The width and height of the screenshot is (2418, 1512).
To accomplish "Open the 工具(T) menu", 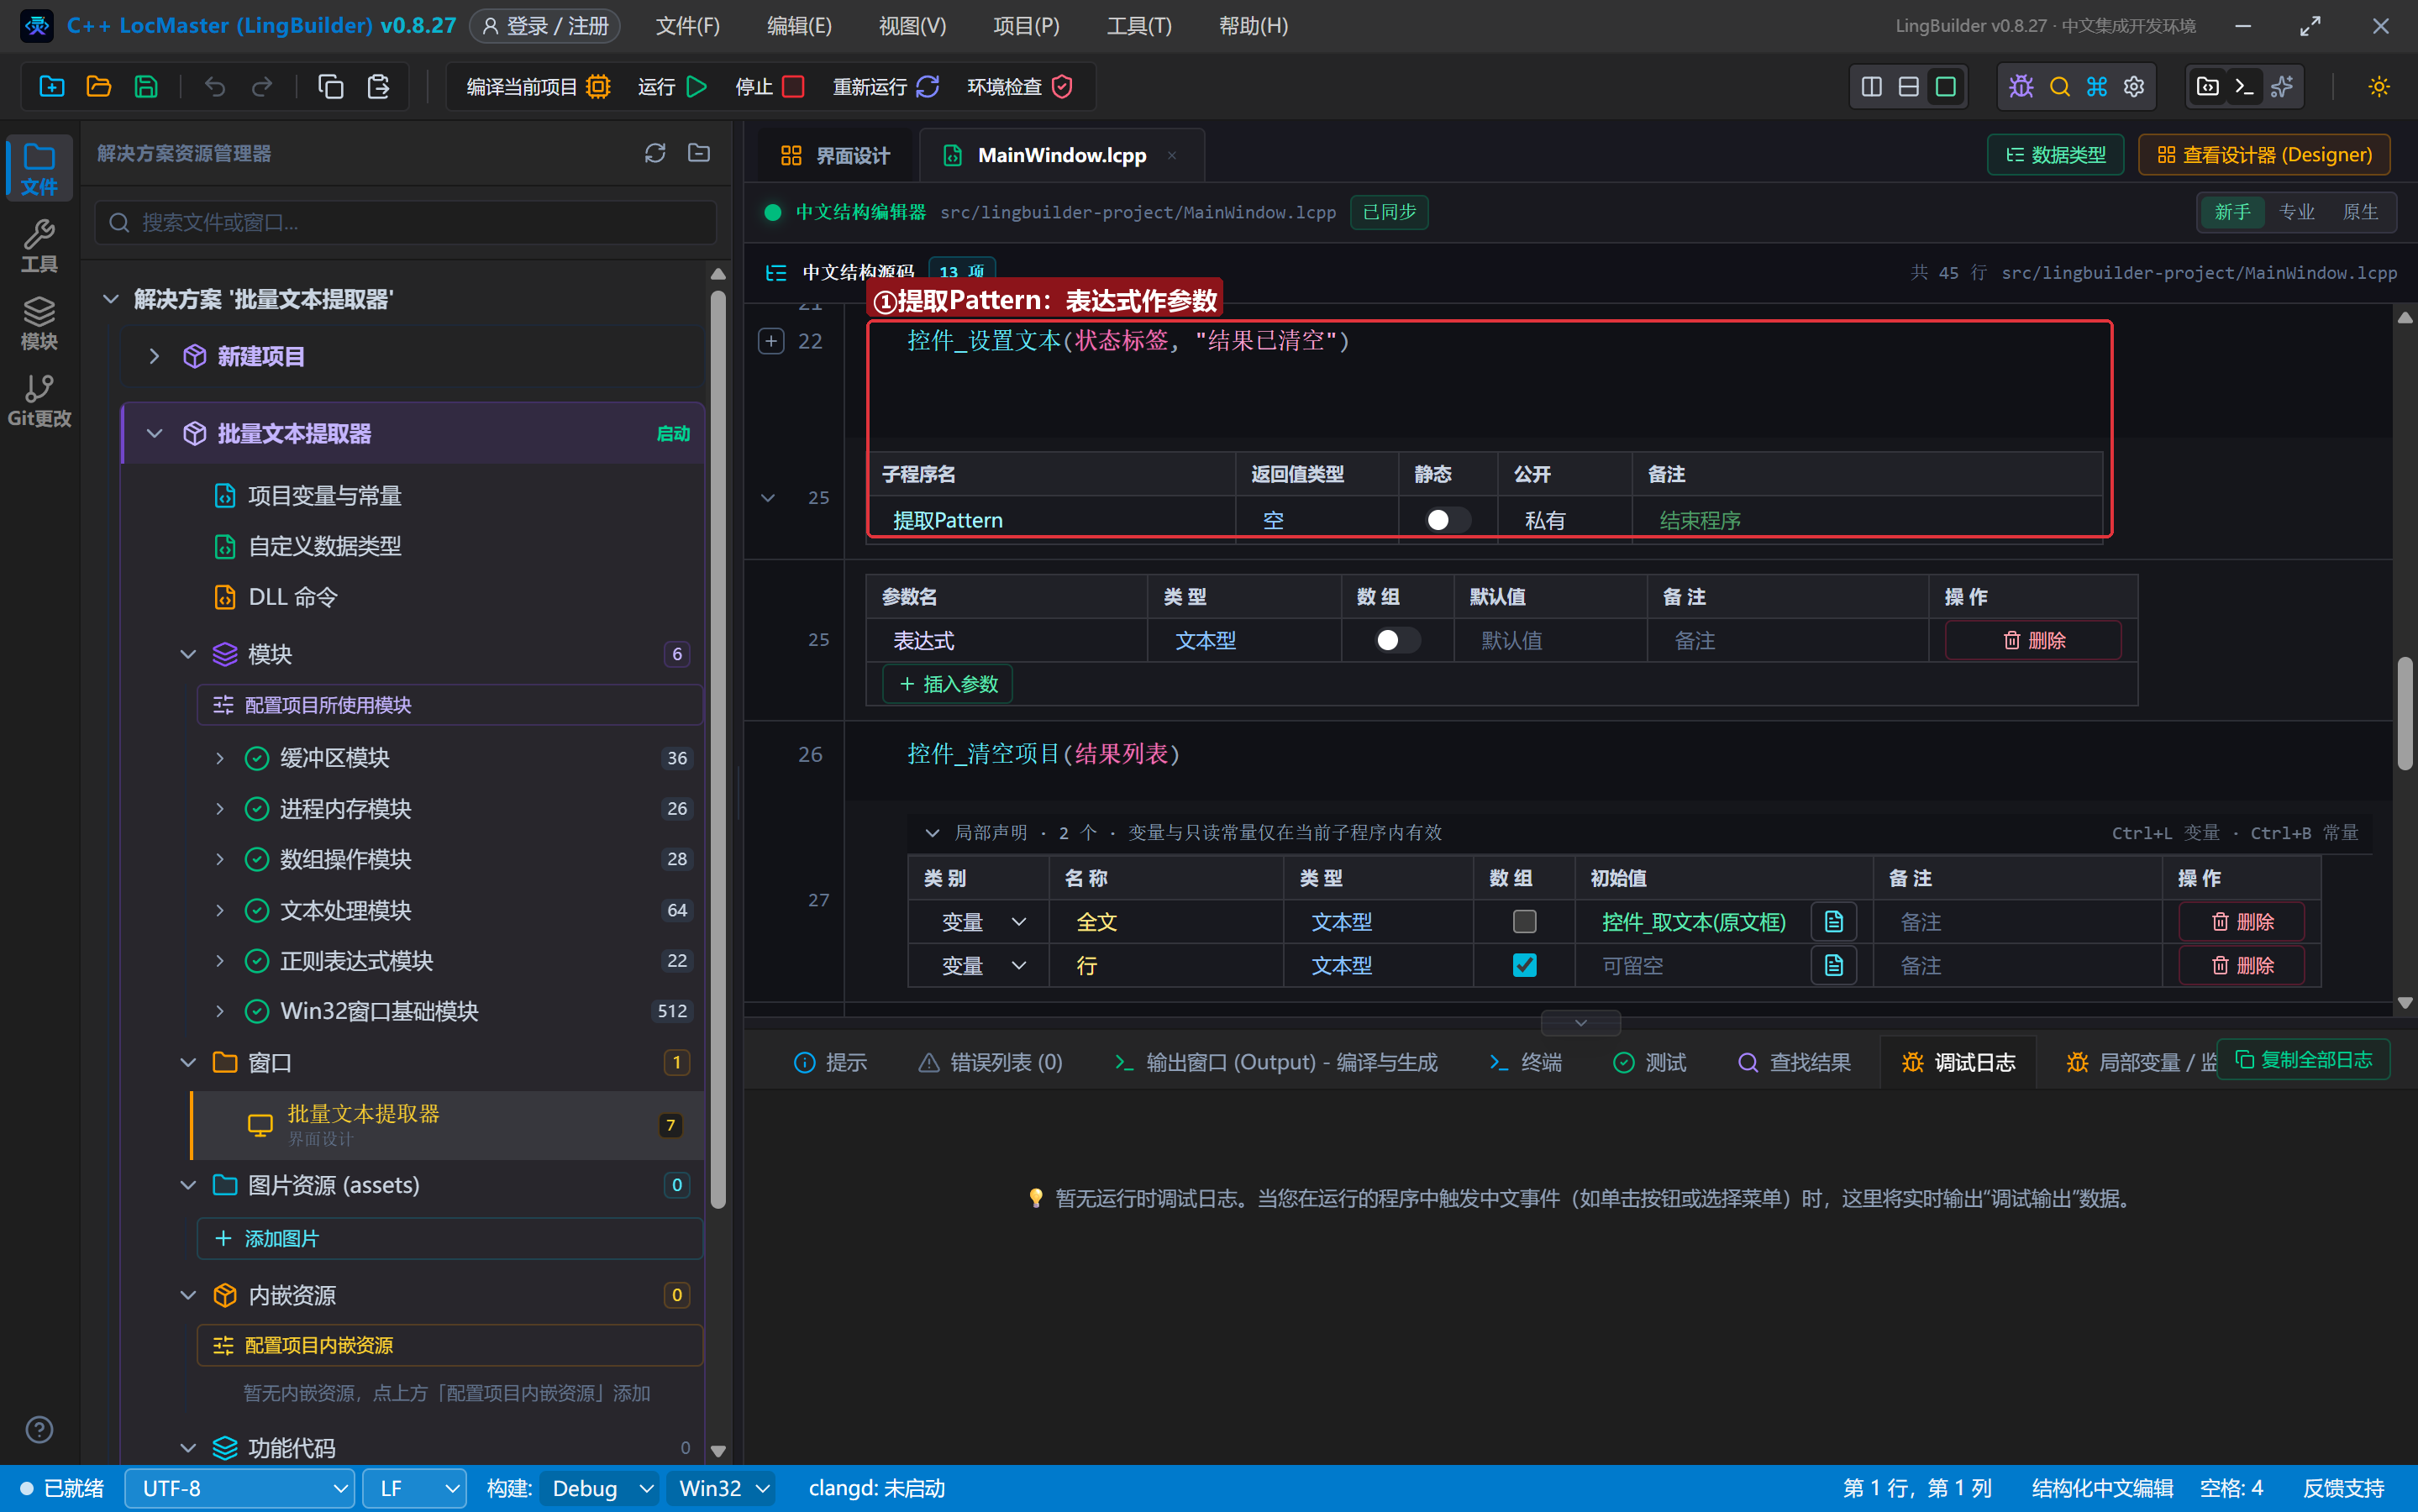I will 1138,26.
